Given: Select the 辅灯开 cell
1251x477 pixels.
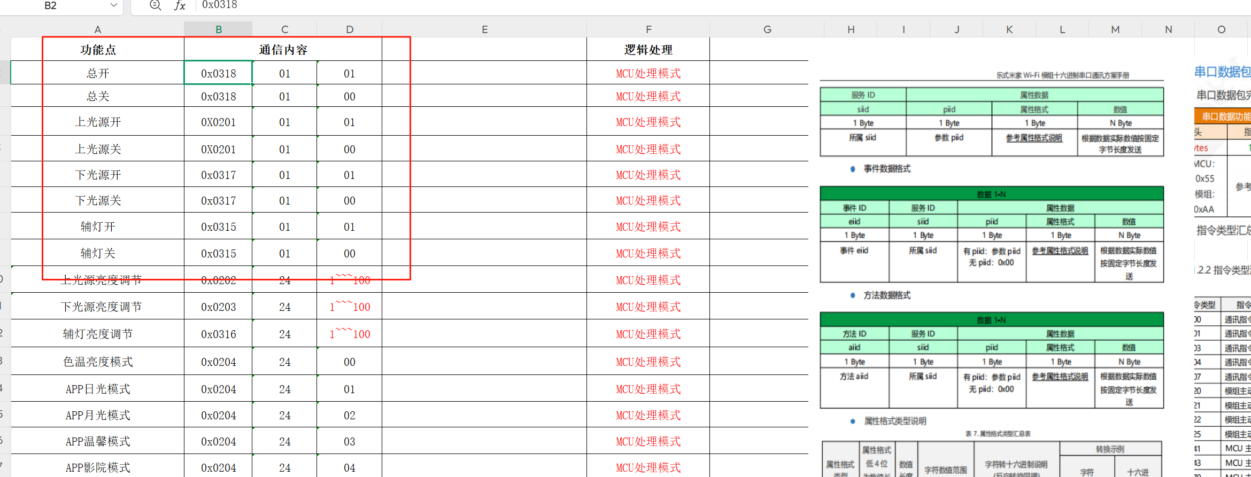Looking at the screenshot, I should (97, 226).
